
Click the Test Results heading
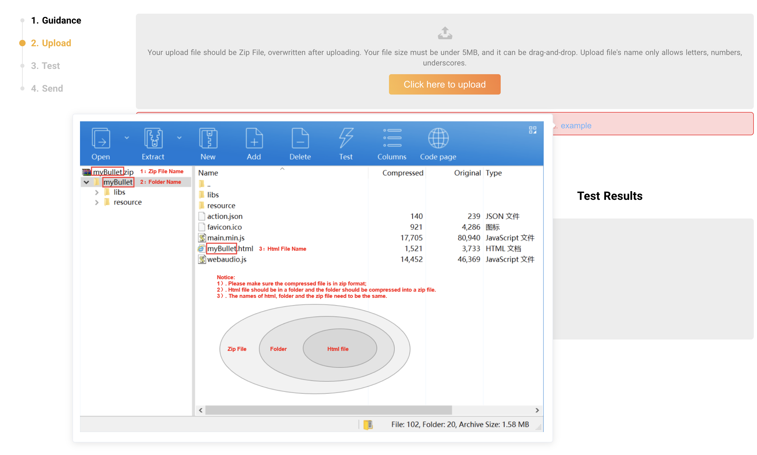[x=609, y=195]
